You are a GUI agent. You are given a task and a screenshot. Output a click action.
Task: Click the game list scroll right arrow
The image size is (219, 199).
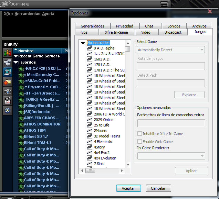(x=122, y=170)
